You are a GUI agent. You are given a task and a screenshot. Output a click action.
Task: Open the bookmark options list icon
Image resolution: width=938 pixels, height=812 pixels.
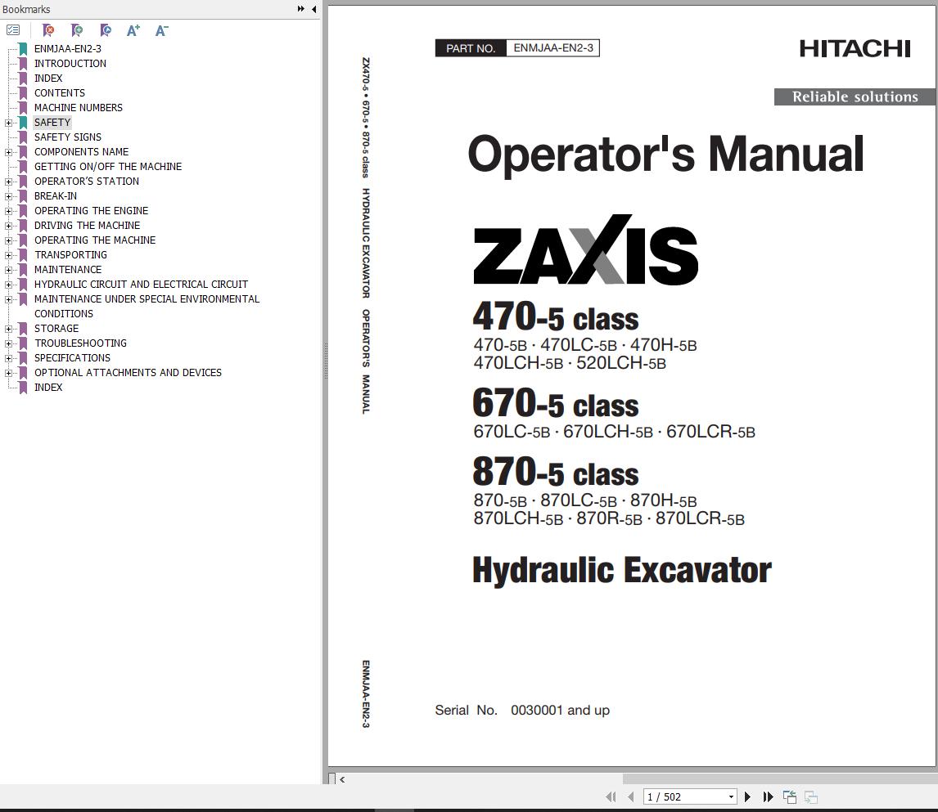(x=13, y=30)
